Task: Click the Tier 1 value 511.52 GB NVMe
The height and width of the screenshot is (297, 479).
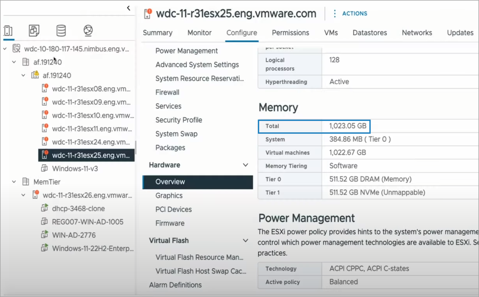Action: tap(377, 193)
